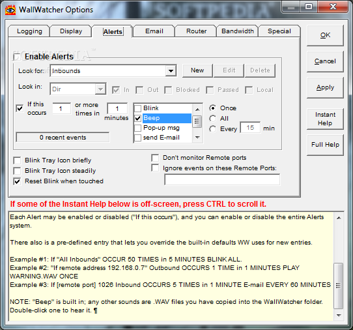Check the Blink action in list
Viewport: 353px width, 330px height.
(x=138, y=108)
